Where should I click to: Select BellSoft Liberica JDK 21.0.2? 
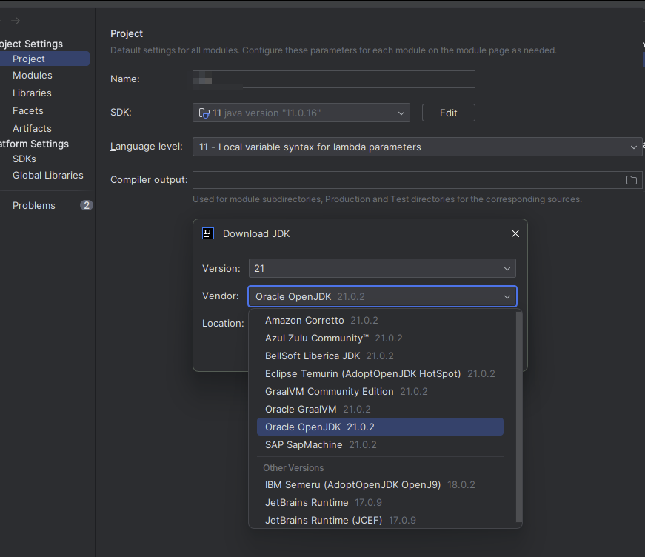[x=380, y=356]
